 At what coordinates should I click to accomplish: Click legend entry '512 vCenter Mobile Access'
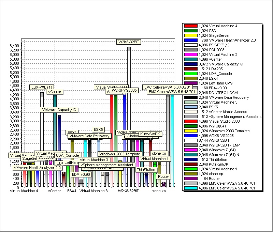pyautogui.click(x=225, y=112)
